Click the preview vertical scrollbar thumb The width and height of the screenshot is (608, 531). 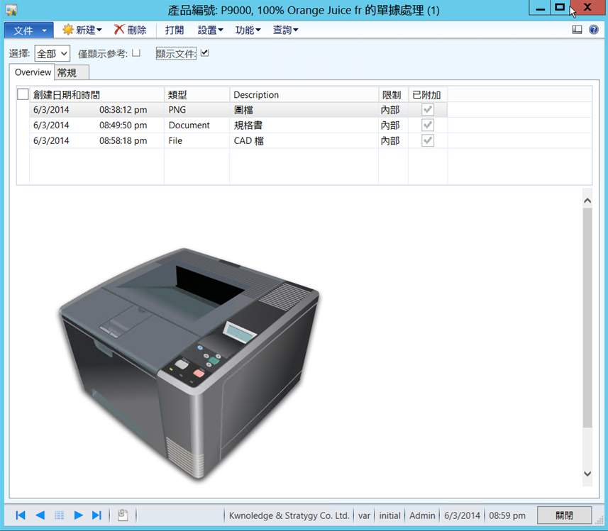(x=587, y=318)
